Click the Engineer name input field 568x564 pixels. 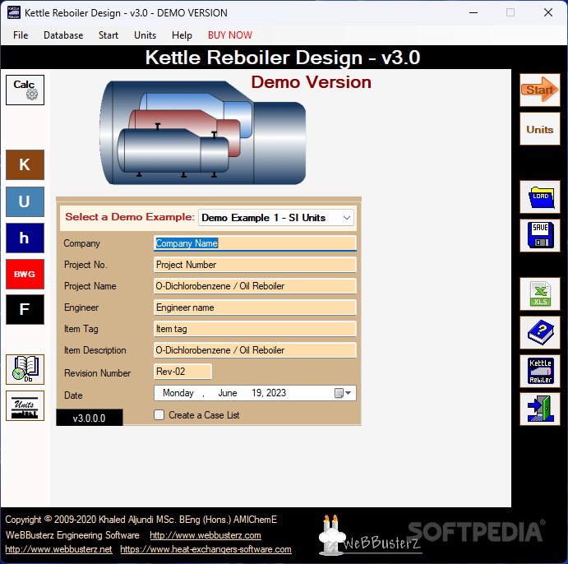(x=255, y=307)
